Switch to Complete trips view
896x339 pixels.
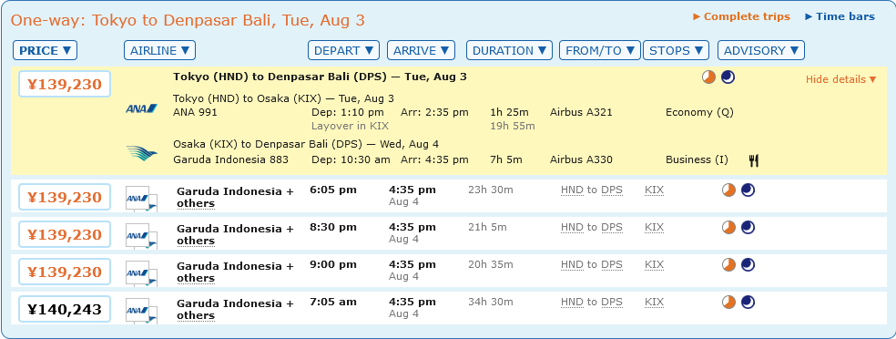[742, 16]
